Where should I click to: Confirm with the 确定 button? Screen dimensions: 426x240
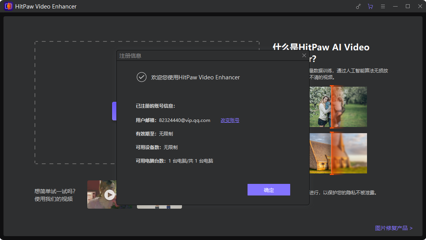(269, 190)
